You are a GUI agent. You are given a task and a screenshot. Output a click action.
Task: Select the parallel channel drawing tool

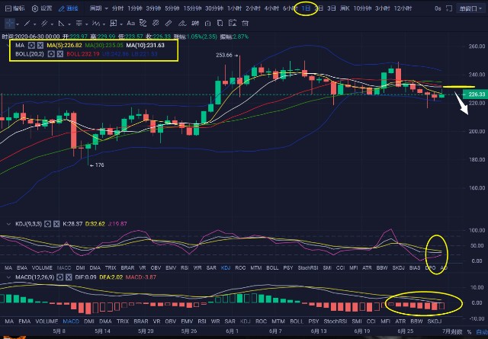tap(44, 24)
